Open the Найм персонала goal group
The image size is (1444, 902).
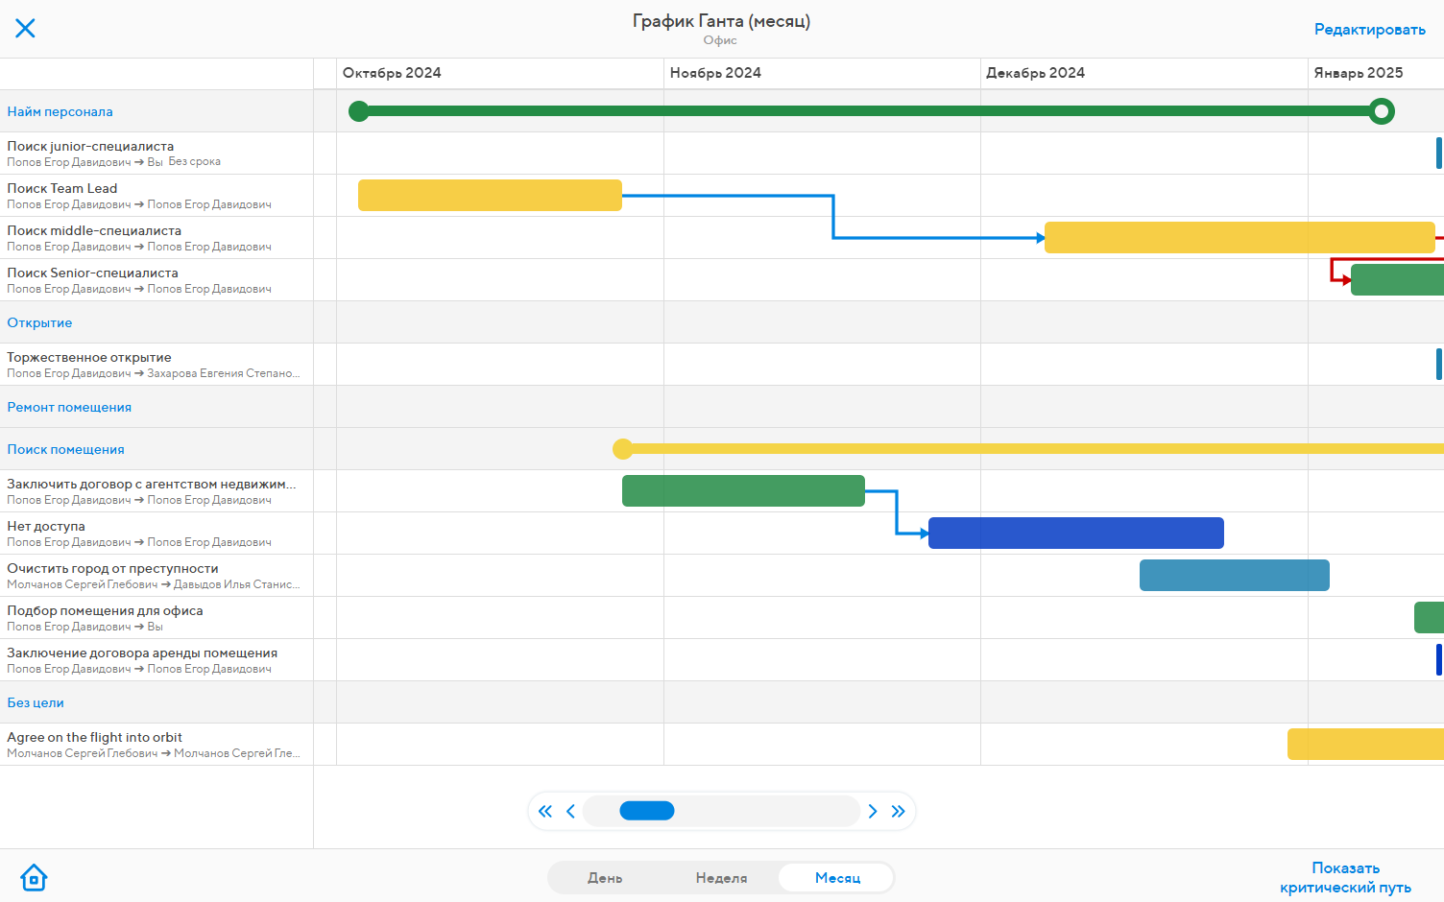tap(60, 111)
